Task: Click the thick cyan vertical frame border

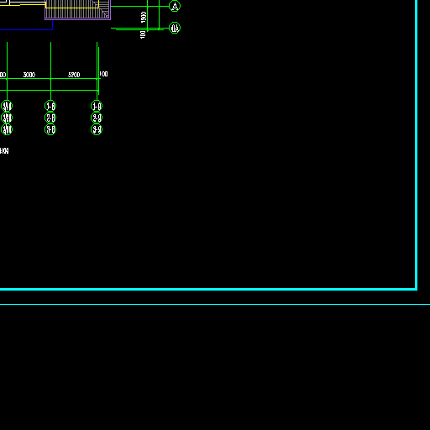Action: [x=417, y=144]
